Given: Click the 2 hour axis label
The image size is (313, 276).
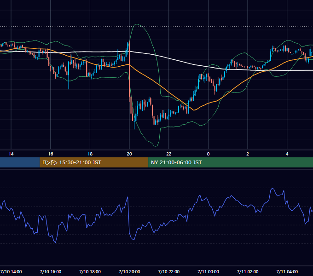Looking at the screenshot, I should point(248,154).
